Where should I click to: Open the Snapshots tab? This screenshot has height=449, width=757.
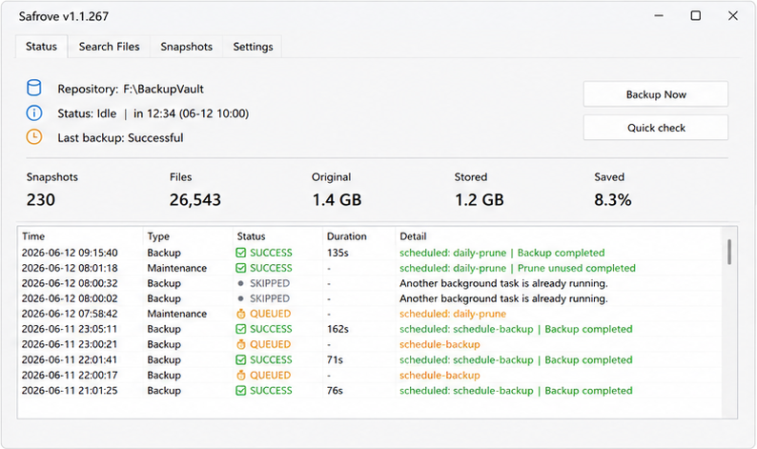pos(186,47)
